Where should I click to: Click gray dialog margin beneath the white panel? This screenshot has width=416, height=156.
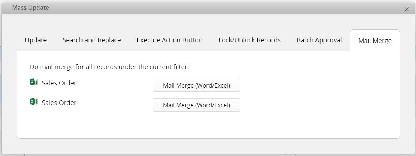pos(208,146)
